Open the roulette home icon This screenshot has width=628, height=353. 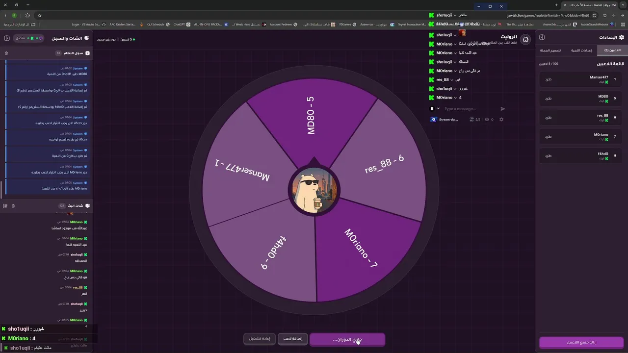pos(525,39)
